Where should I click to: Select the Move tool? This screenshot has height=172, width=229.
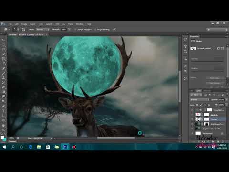point(3,40)
